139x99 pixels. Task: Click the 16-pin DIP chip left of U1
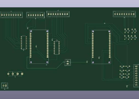[24, 43]
